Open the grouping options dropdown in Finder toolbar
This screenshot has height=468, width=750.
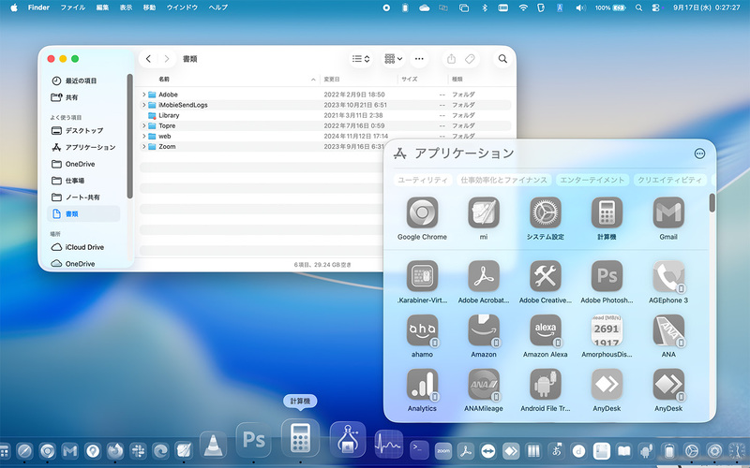click(x=393, y=59)
